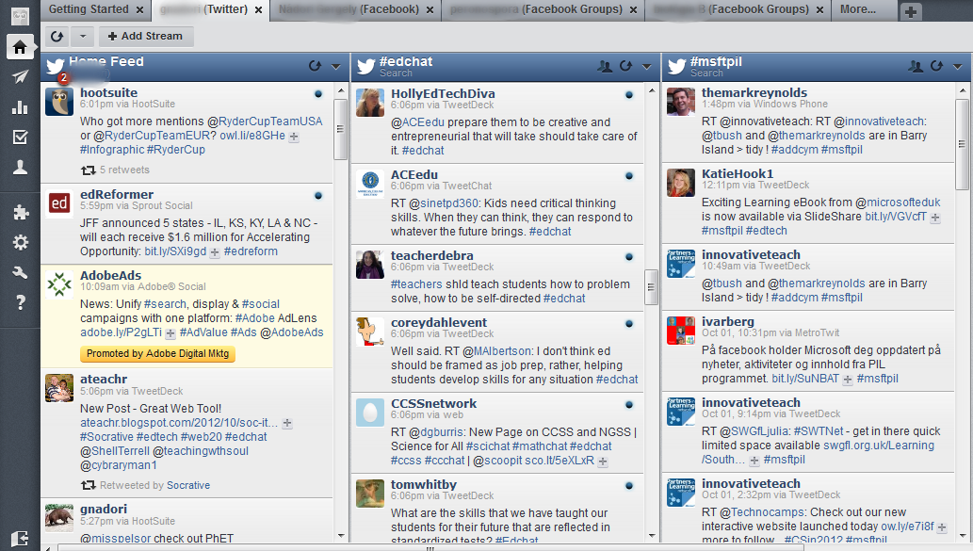Open Tools wrench icon in sidebar

(20, 272)
